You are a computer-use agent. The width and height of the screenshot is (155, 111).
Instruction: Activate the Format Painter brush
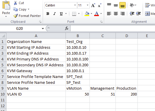pos(27,16)
